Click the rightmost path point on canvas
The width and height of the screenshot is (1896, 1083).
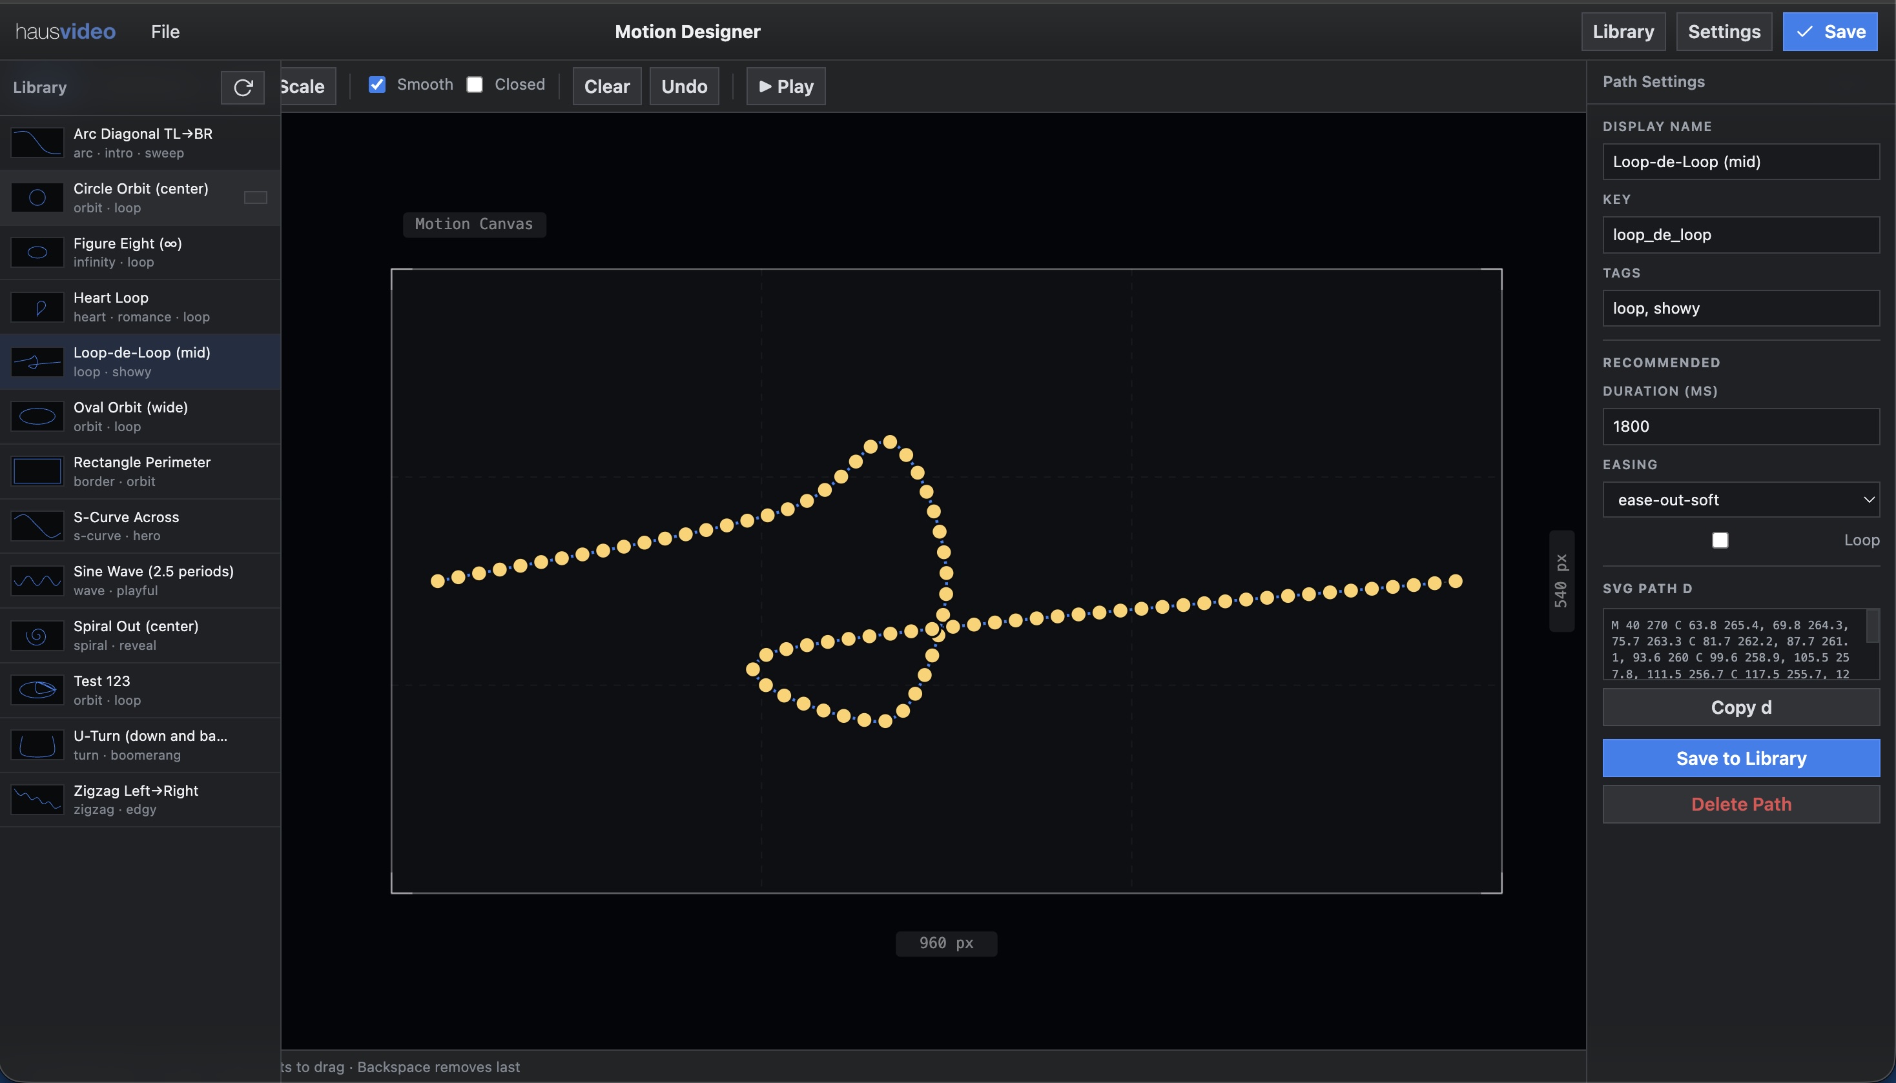[x=1456, y=581]
